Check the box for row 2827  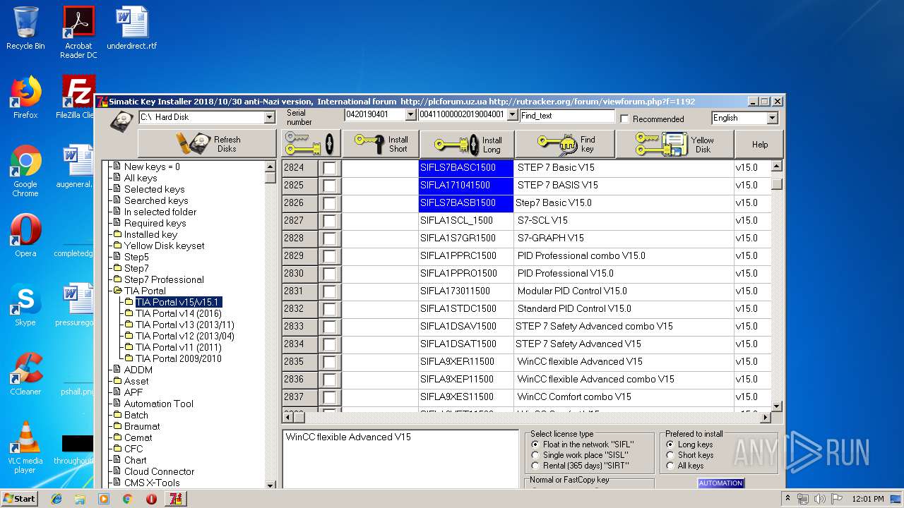[330, 221]
